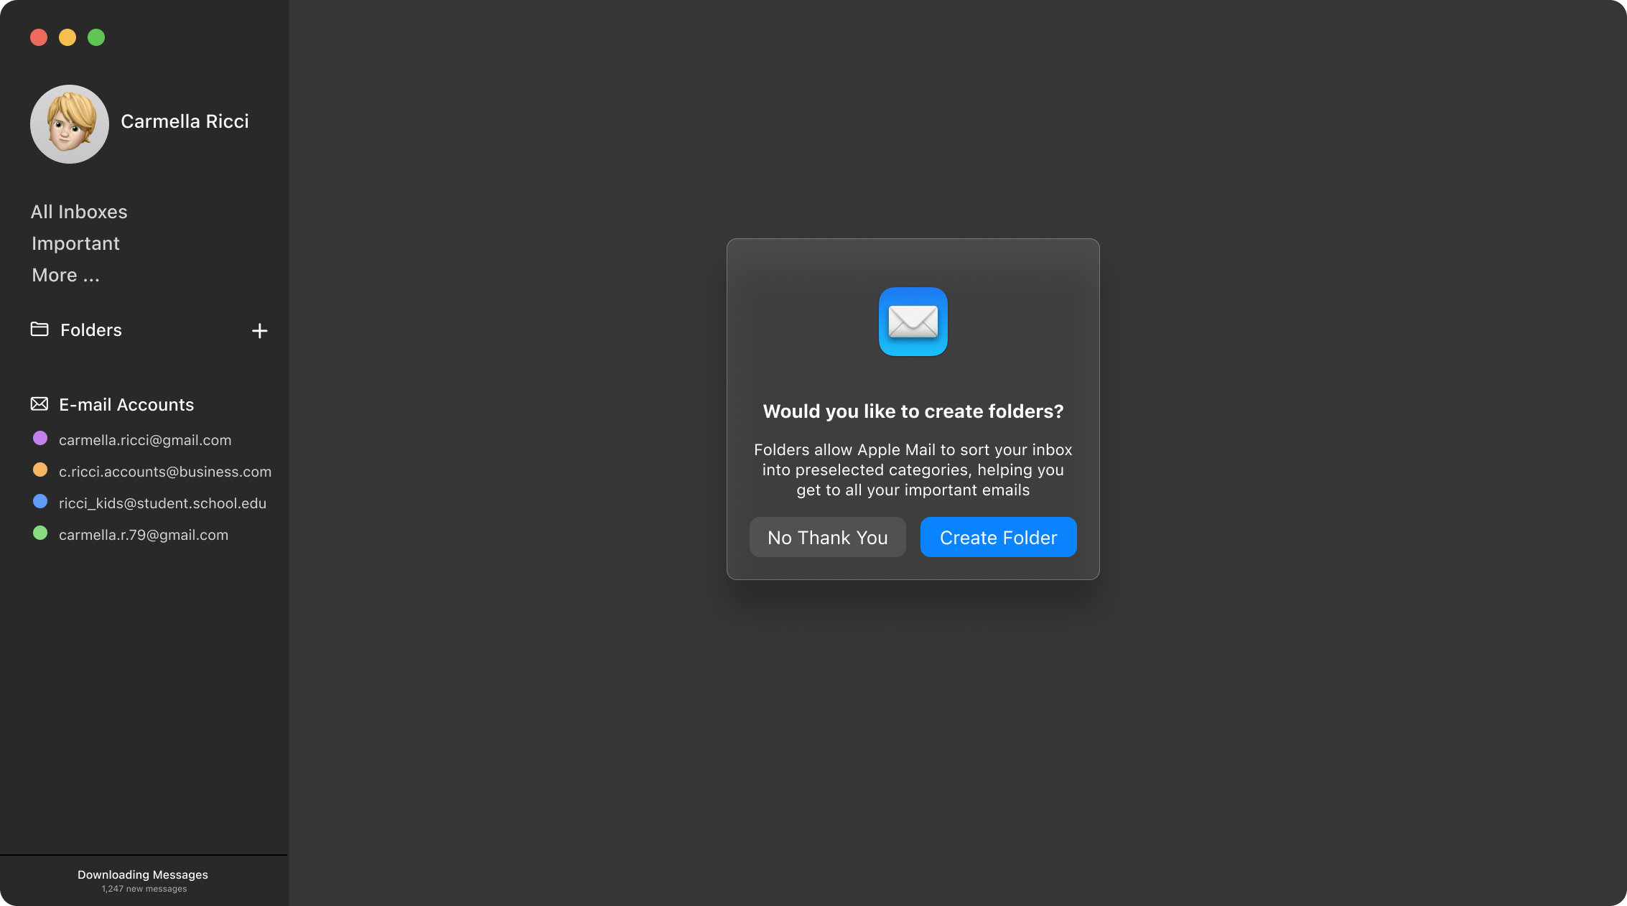Viewport: 1627px width, 906px height.
Task: Click the Apple Mail icon in dialog
Action: 913,322
